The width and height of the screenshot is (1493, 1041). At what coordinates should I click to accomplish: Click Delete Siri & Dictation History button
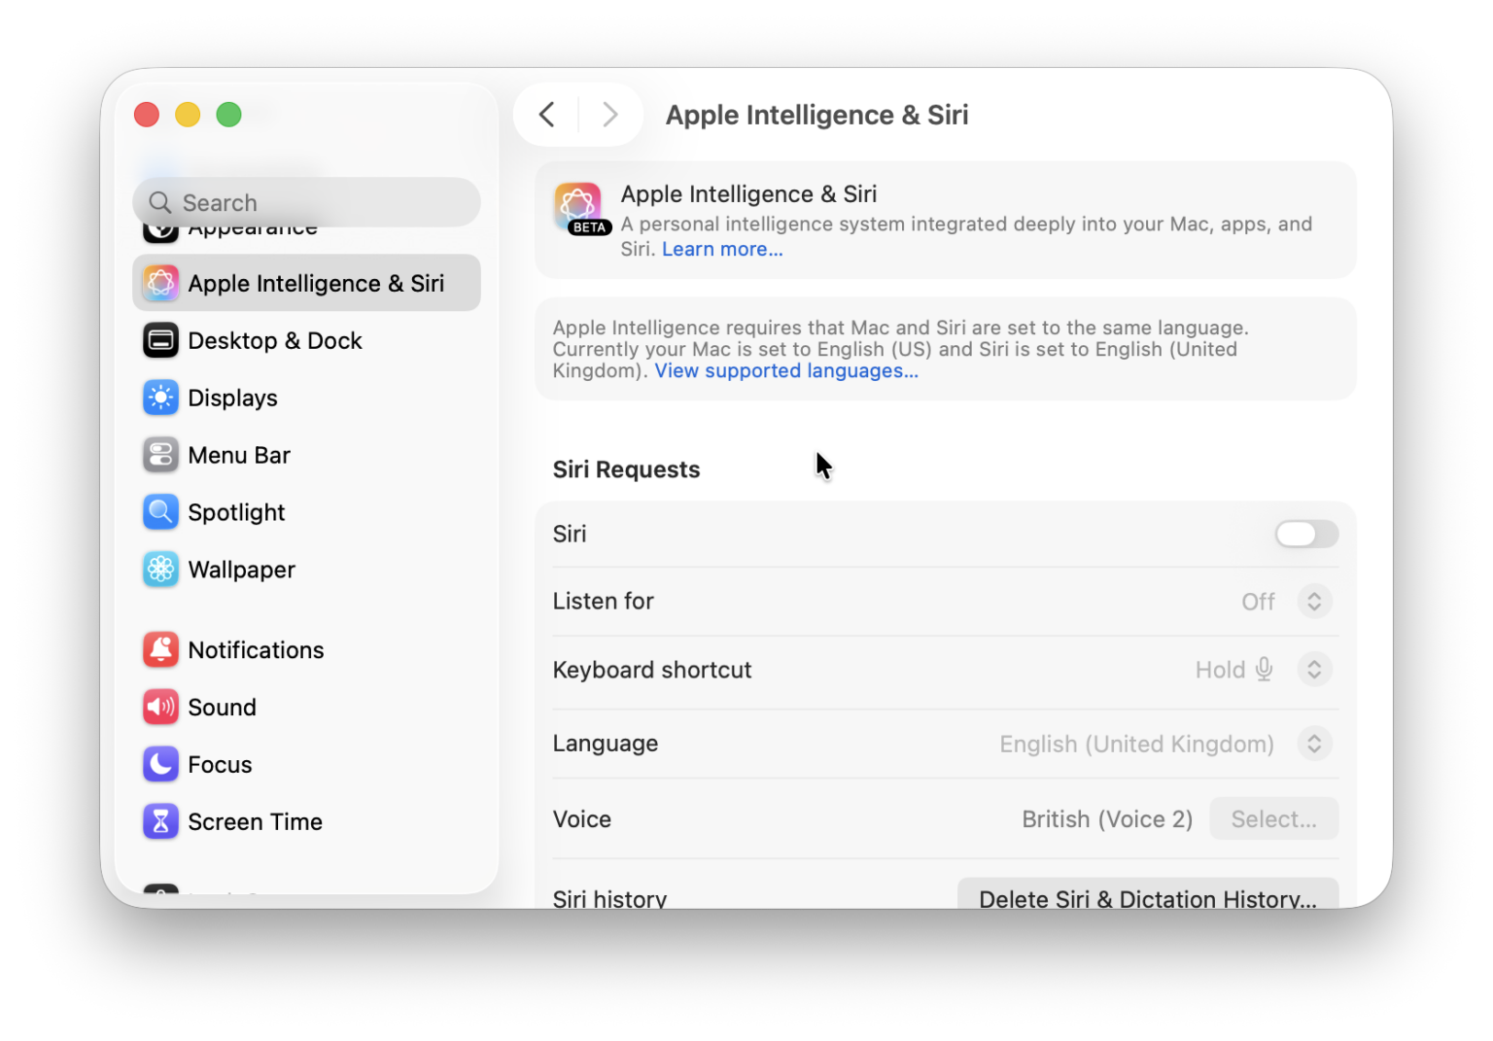click(1148, 895)
